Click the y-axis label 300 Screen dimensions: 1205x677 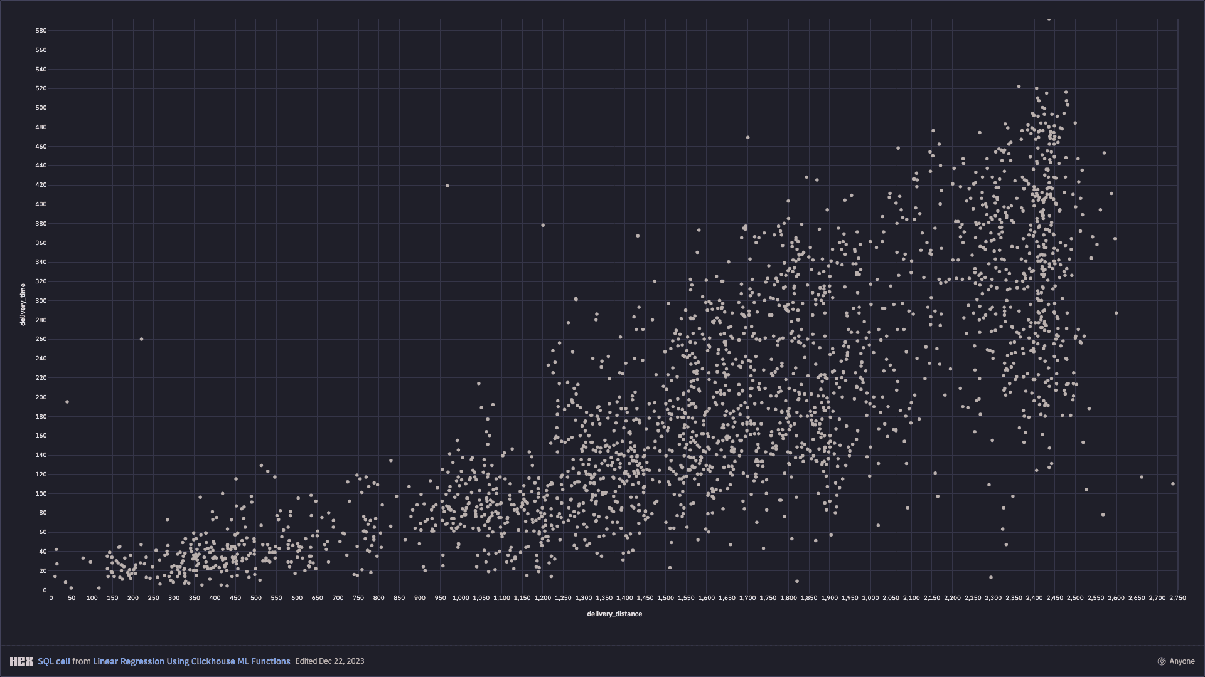(41, 301)
